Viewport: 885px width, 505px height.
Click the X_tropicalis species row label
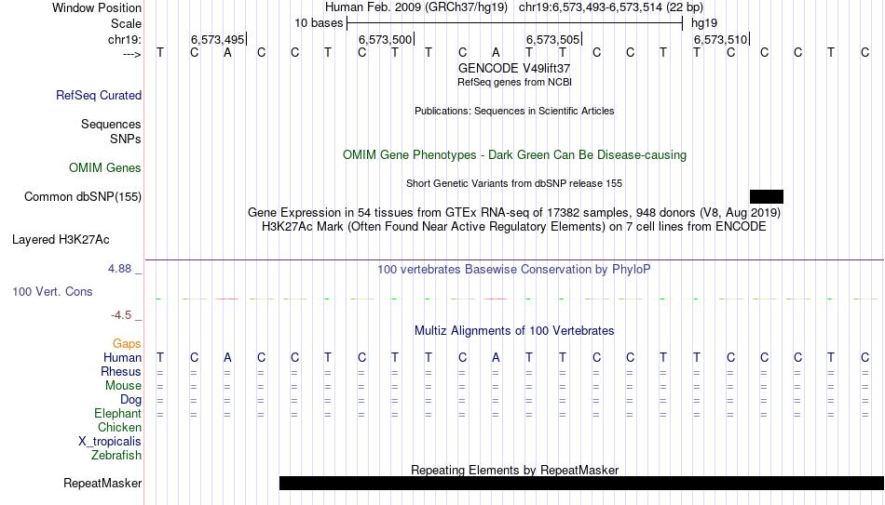point(110,442)
